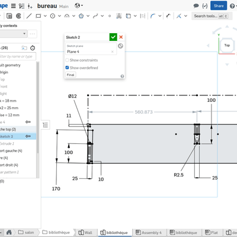
Task: Click the R2.5 radius dimension
Action: 178,175
